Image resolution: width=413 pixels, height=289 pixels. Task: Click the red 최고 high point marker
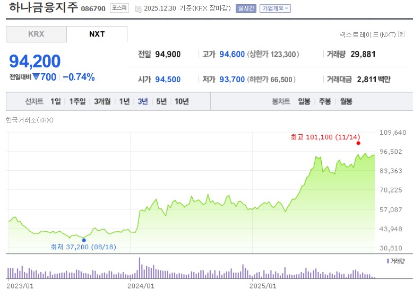click(x=358, y=143)
